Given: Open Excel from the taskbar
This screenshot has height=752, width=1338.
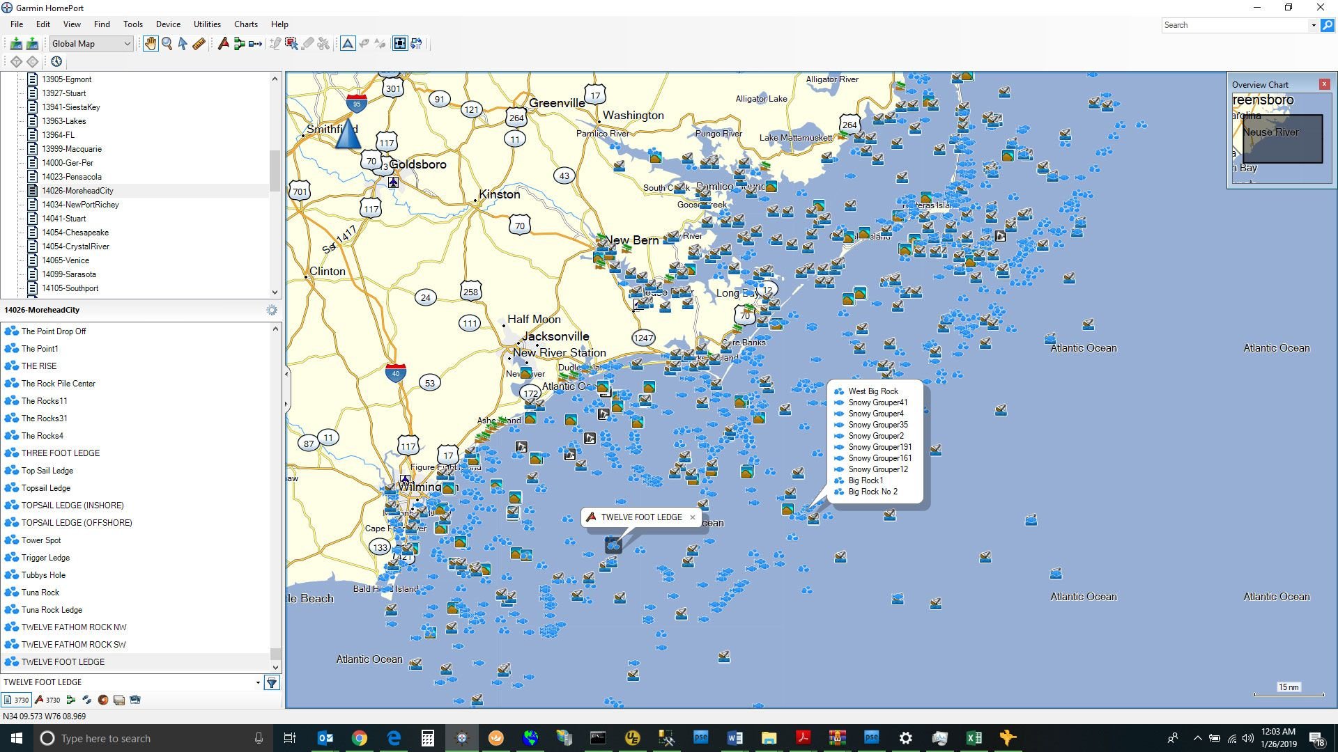Looking at the screenshot, I should [974, 738].
